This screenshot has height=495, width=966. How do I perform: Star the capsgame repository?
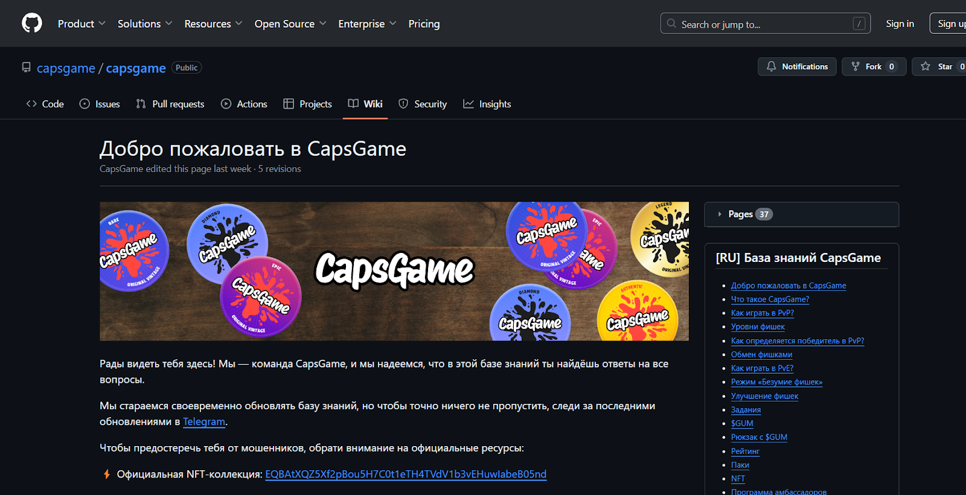click(x=939, y=66)
